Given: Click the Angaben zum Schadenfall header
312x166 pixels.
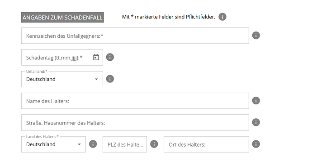Looking at the screenshot, I should click(x=62, y=18).
